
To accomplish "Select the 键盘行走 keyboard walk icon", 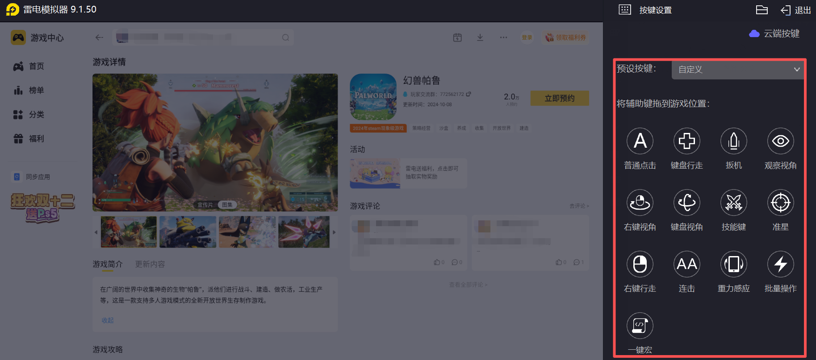I will pos(686,141).
